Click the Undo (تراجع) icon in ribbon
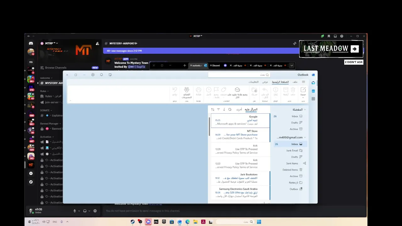 click(x=175, y=90)
